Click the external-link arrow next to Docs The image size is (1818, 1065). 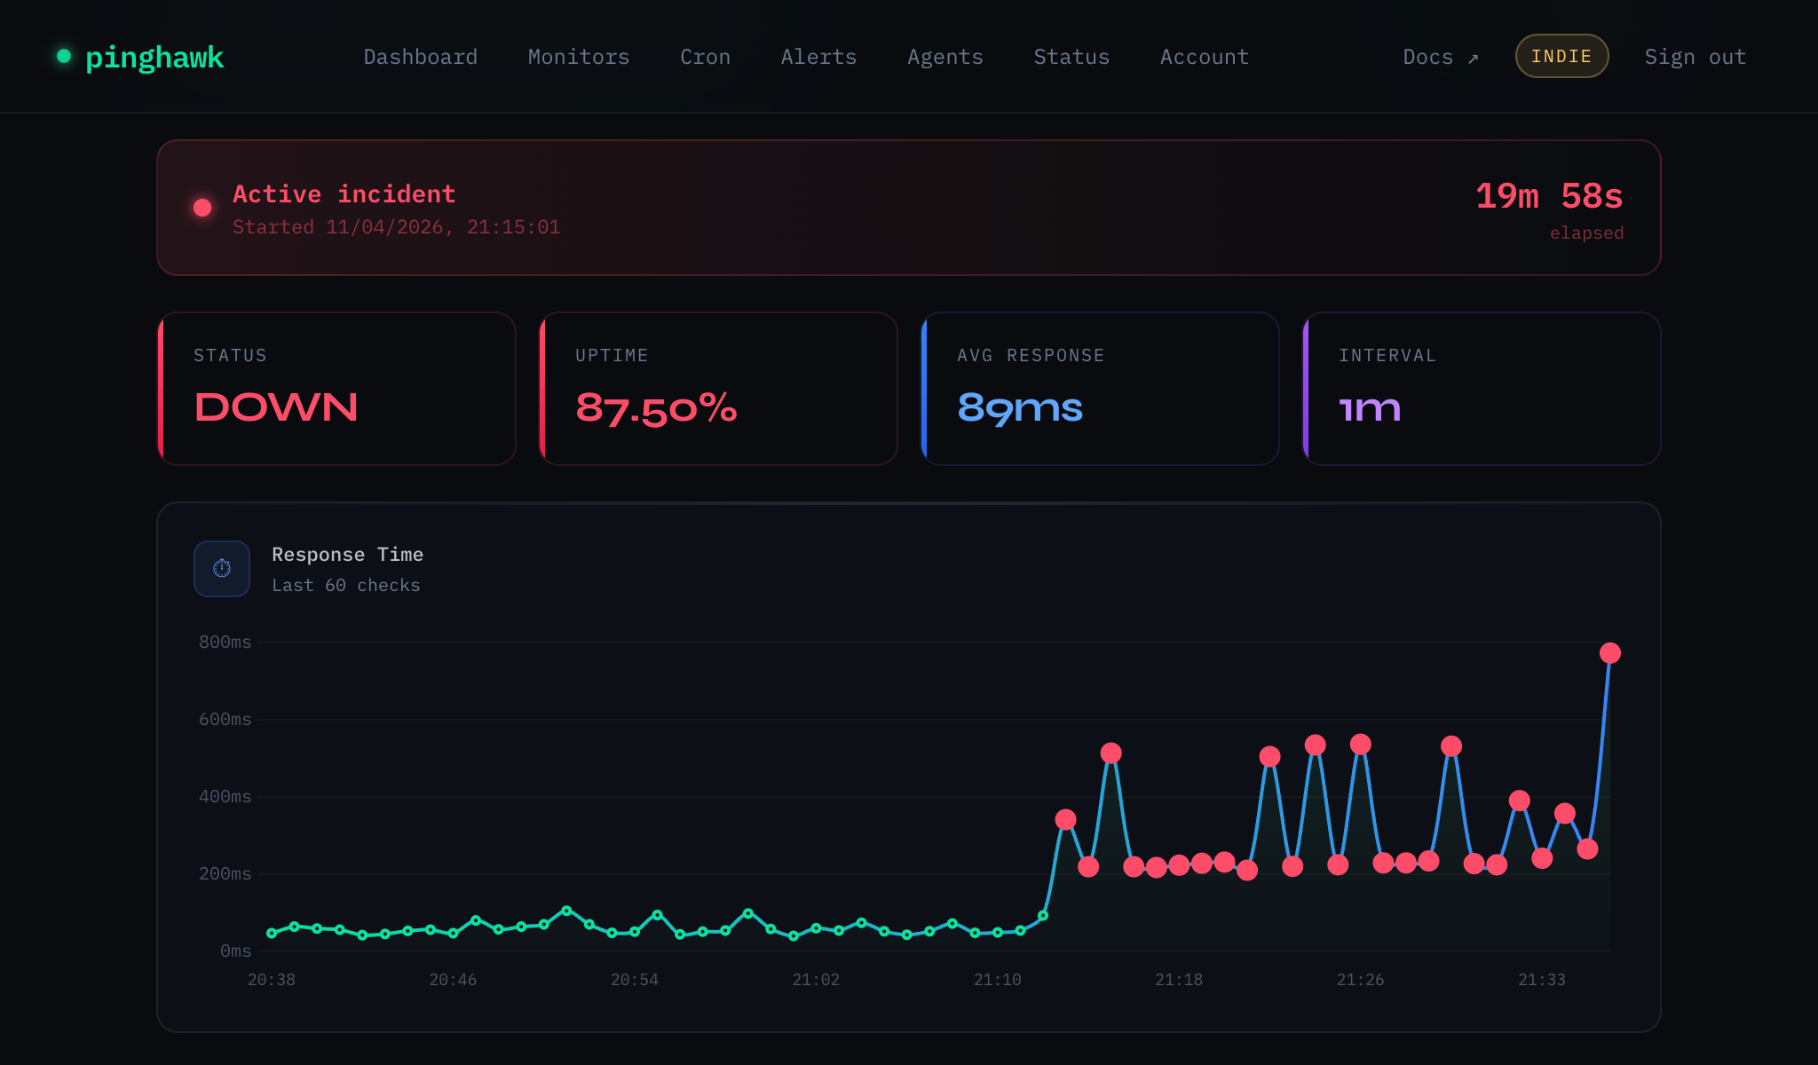(x=1473, y=57)
